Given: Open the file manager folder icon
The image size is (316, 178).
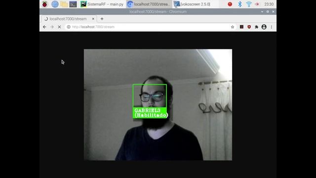Looking at the screenshot, I should click(64, 4).
